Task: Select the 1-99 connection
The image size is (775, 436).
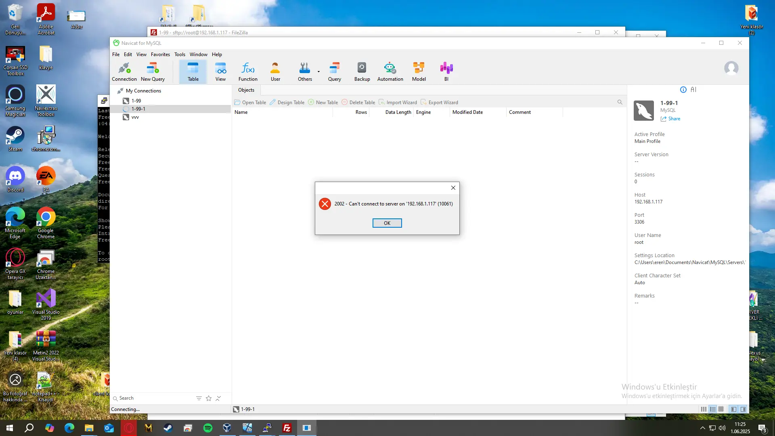Action: coord(136,101)
